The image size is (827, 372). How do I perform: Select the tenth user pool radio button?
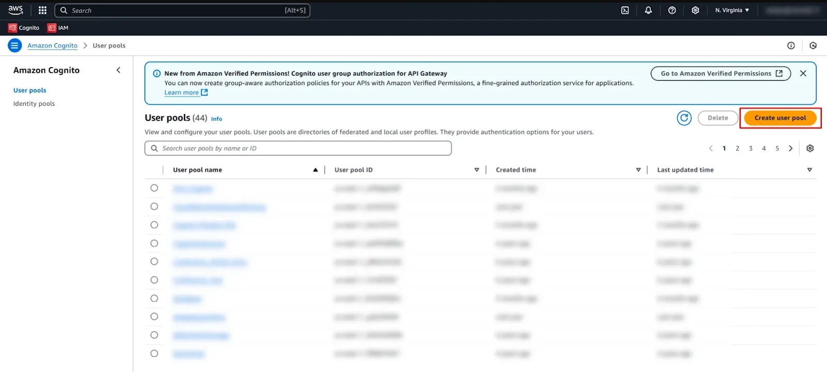pos(154,353)
